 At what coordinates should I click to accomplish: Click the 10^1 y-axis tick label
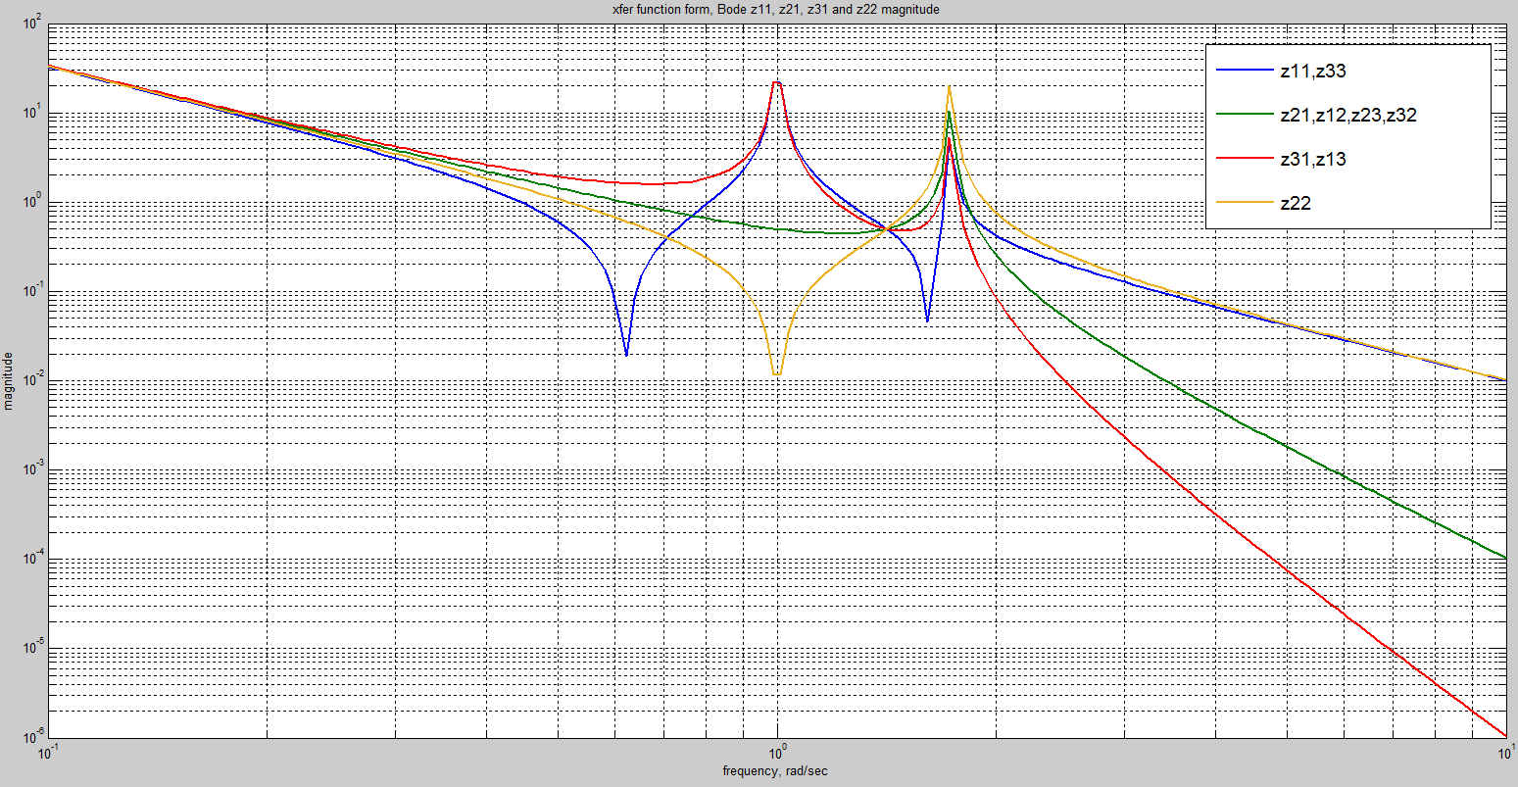click(x=32, y=111)
